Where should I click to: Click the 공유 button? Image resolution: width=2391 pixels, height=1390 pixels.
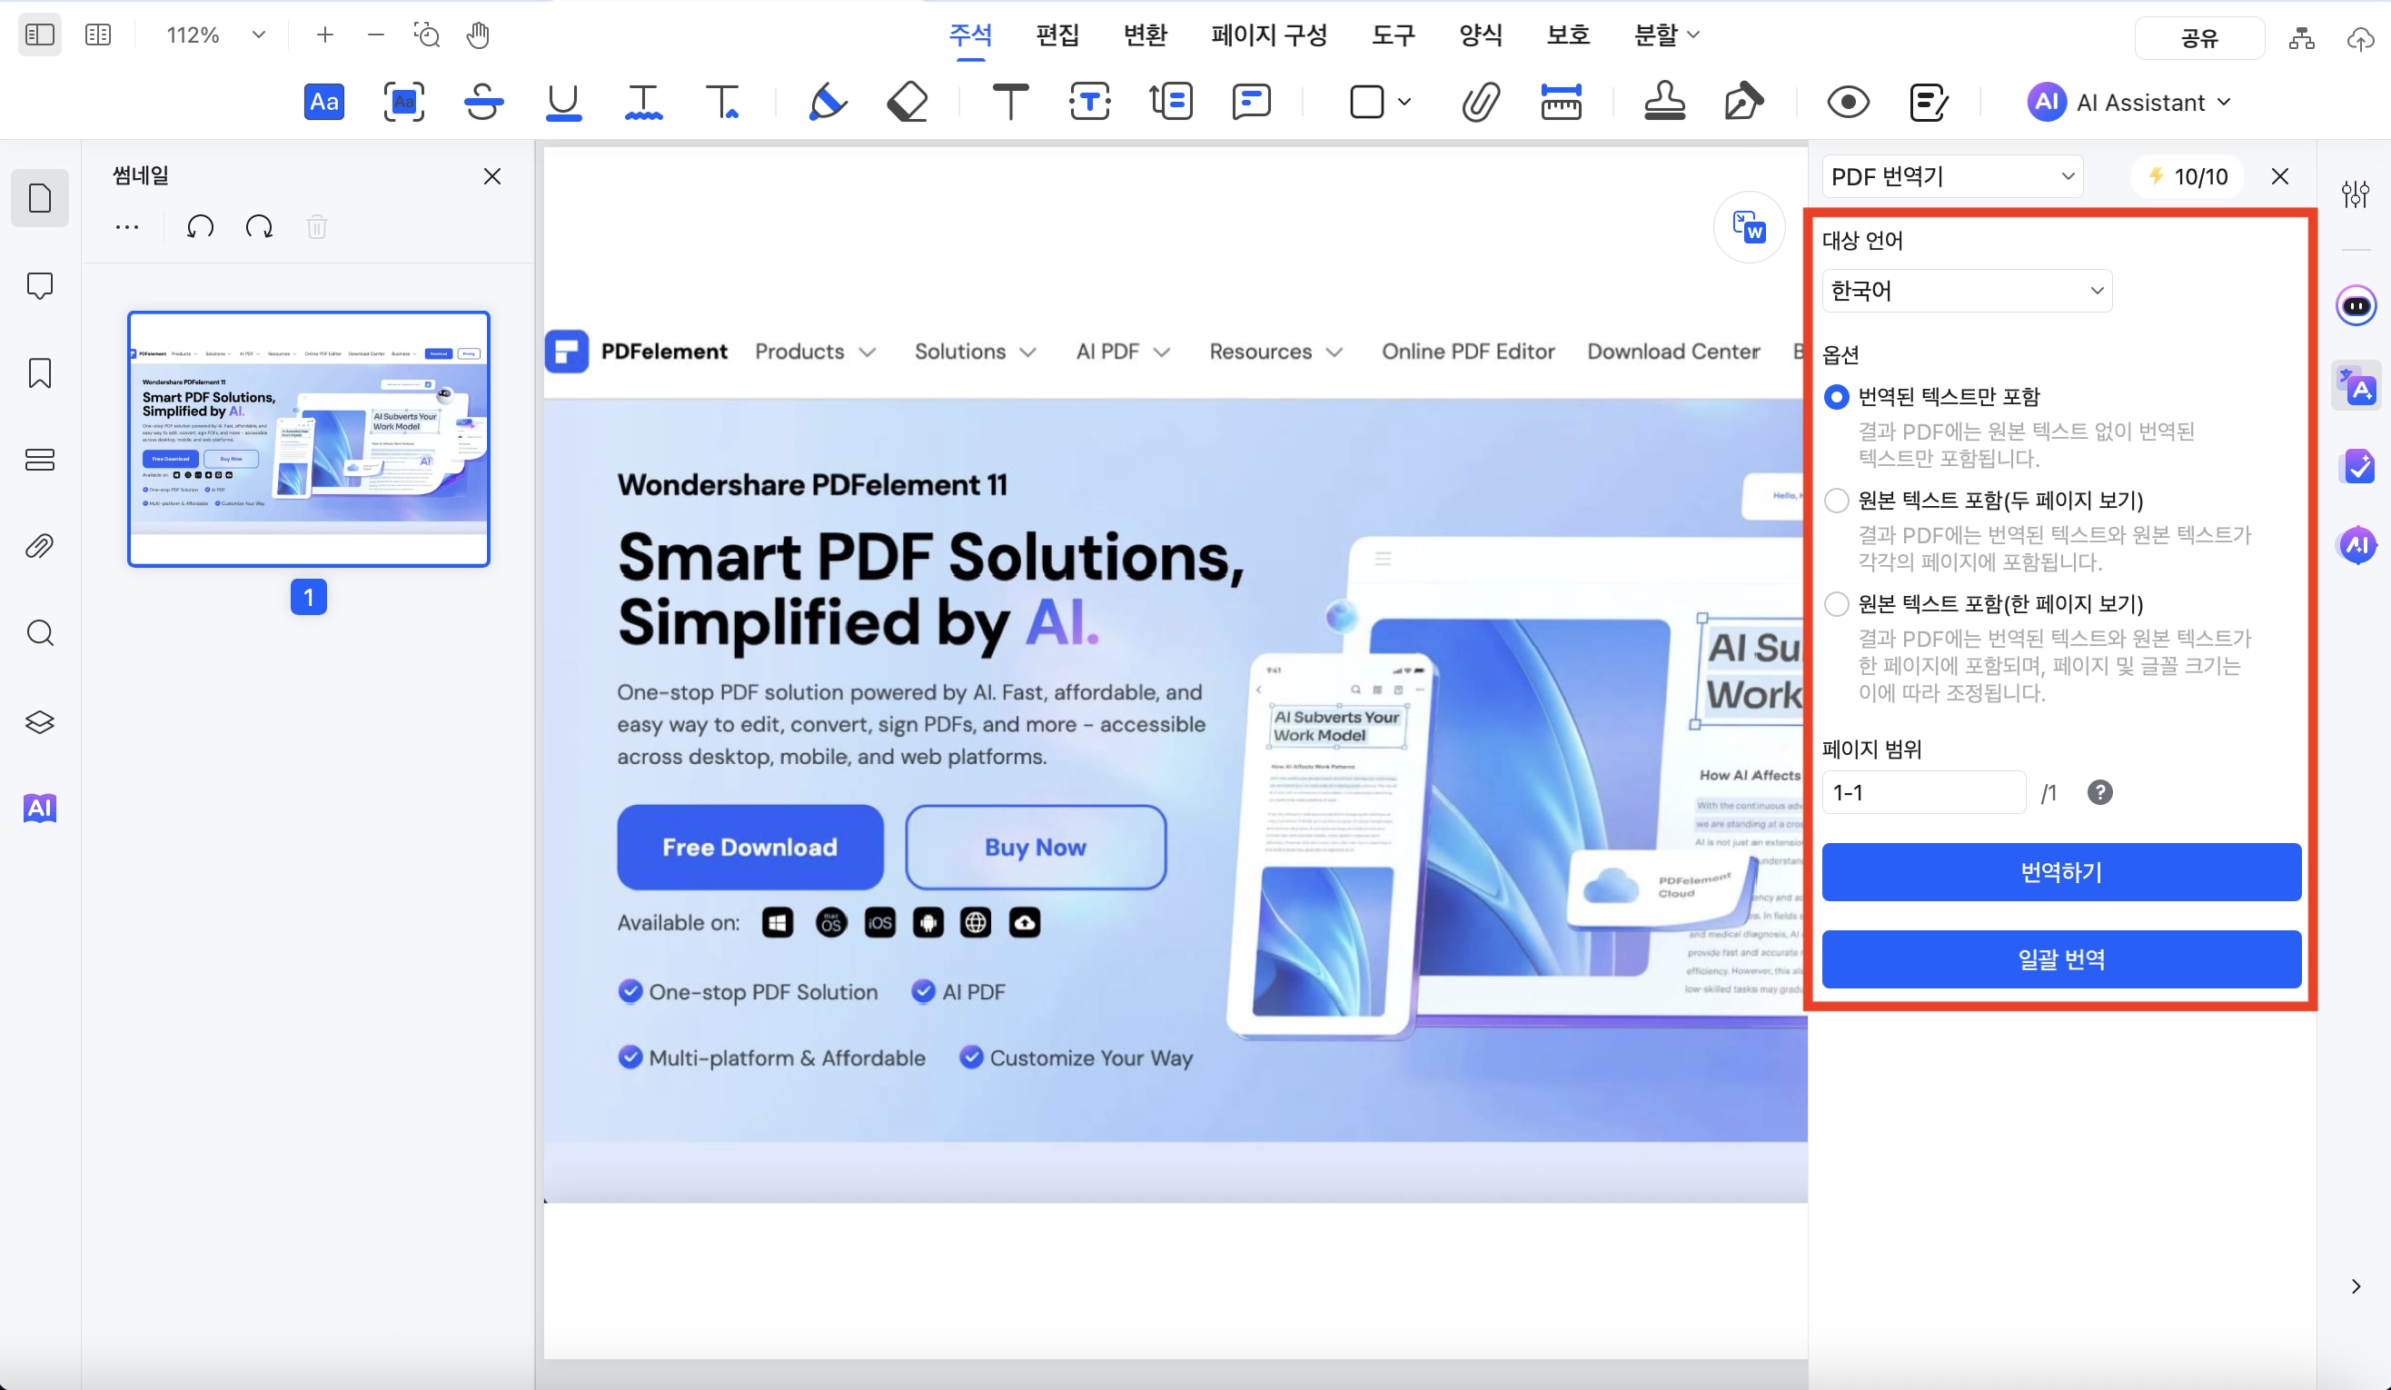(x=2198, y=38)
